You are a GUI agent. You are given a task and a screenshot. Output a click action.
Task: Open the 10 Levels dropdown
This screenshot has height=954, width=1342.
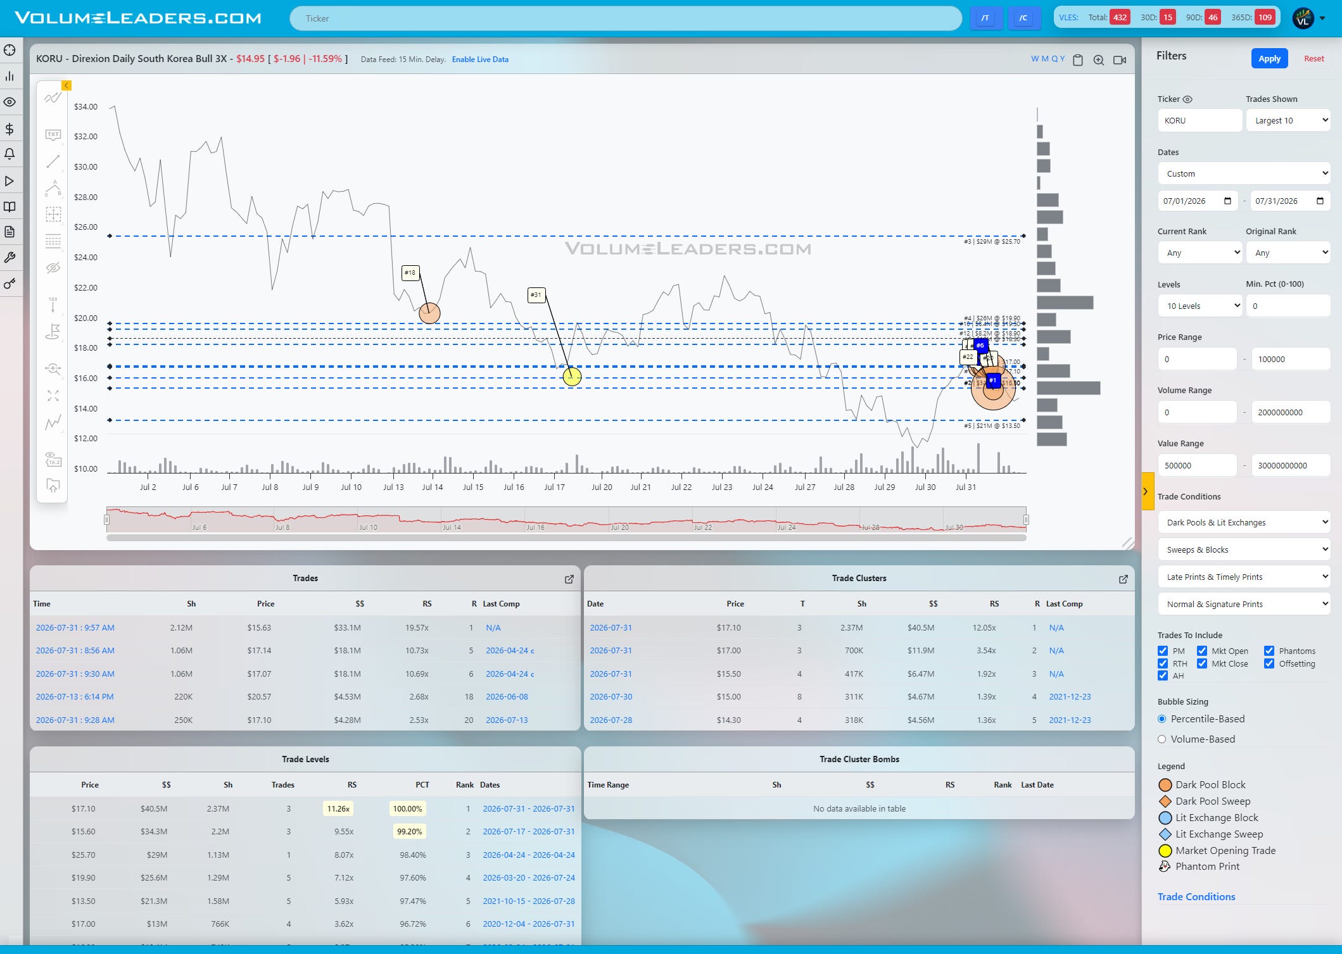click(x=1200, y=306)
